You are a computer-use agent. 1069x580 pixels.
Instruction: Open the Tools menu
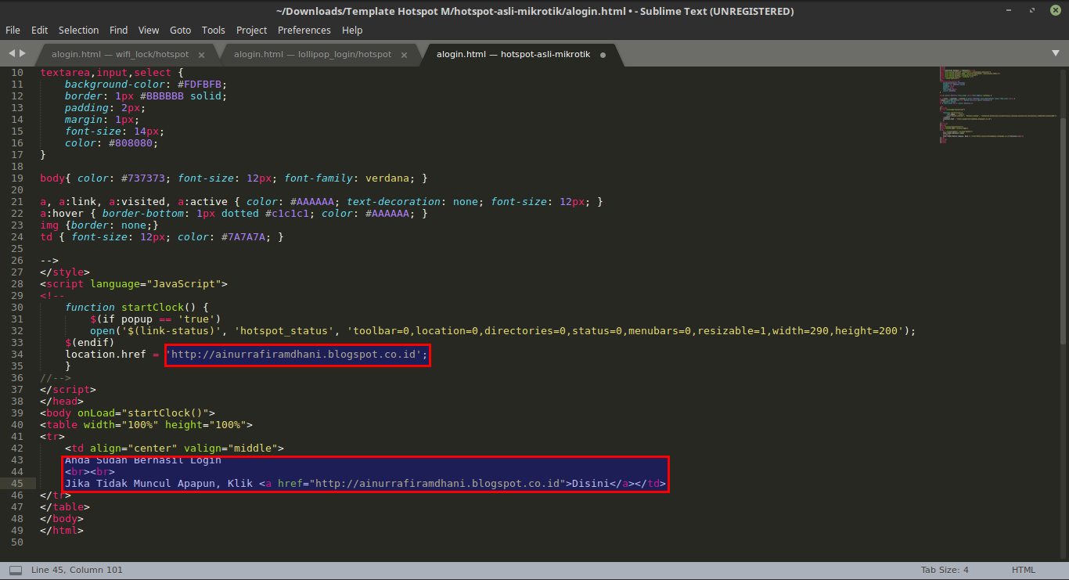coord(213,30)
